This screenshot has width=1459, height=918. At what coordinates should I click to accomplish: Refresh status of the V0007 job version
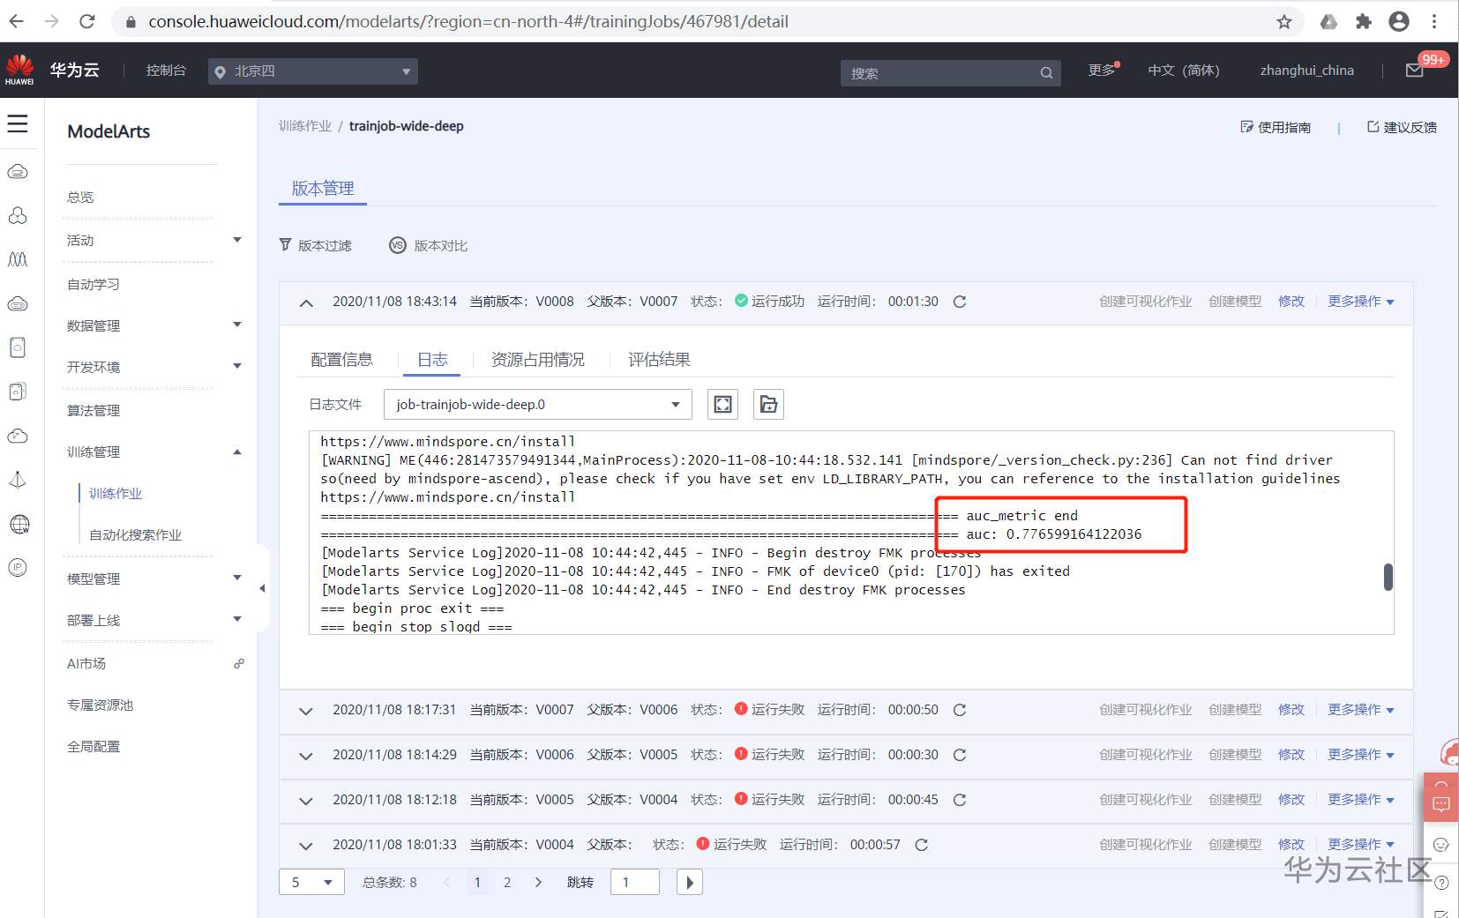click(x=960, y=710)
